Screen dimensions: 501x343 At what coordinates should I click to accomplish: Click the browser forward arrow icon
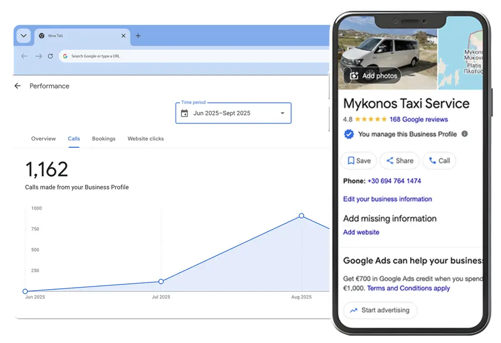point(38,56)
